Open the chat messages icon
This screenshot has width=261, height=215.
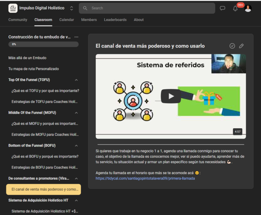tap(223, 8)
